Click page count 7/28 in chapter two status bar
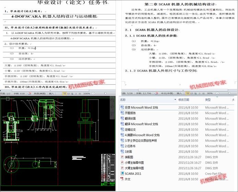The width and height of the screenshot is (238, 192). tap(127, 93)
